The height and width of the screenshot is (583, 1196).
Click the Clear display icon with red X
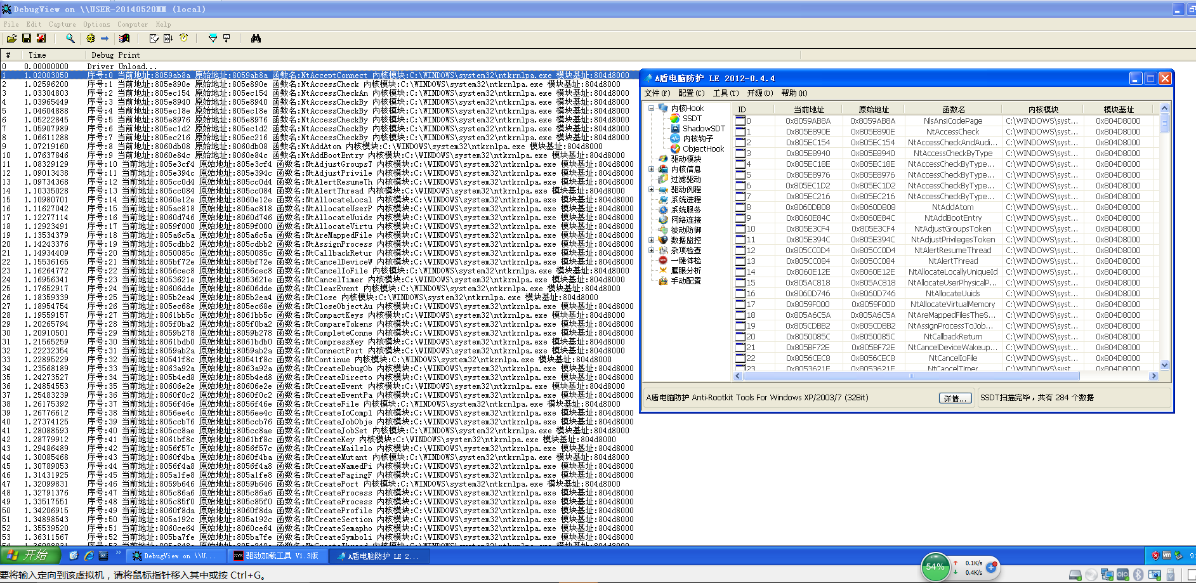coord(41,39)
